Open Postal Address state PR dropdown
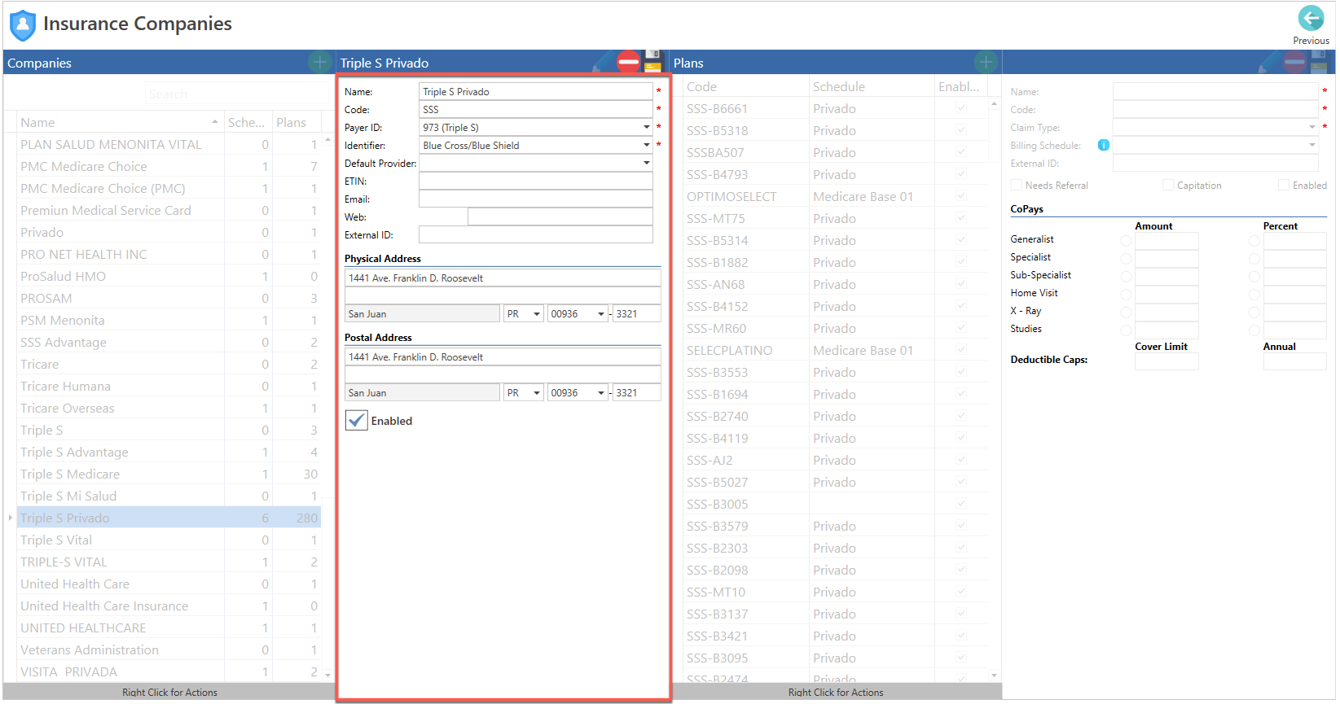Screen dimensions: 1340x704 (x=537, y=392)
